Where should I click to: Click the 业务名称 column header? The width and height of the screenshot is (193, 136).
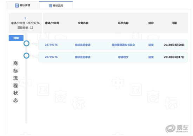[83, 23]
